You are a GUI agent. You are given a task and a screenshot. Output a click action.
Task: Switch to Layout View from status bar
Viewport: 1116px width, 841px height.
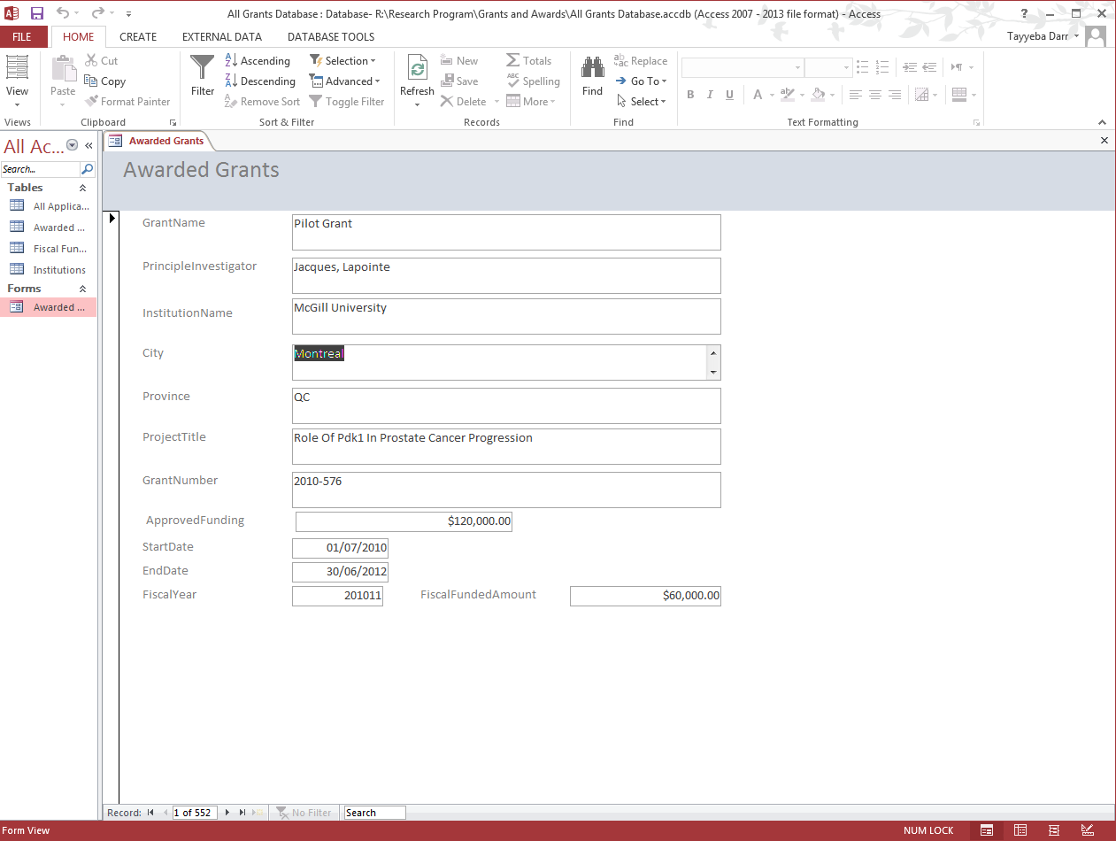[x=1054, y=830]
